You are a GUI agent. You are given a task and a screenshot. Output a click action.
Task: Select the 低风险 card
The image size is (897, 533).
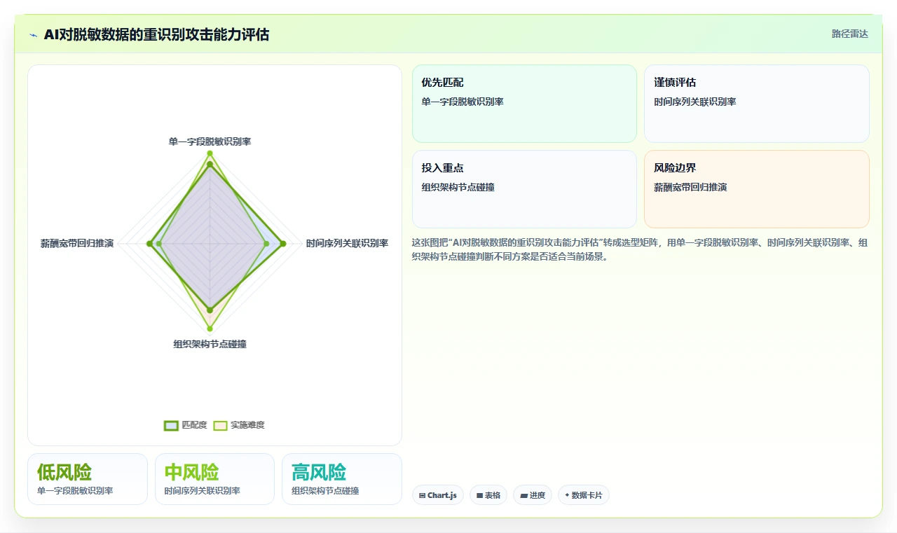click(x=88, y=479)
